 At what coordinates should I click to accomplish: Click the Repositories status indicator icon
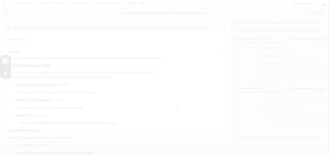pos(317,3)
